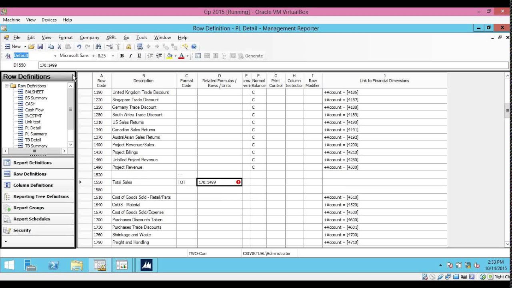Viewport: 512px width, 288px height.
Task: Open the XBRL menu
Action: pos(112,38)
